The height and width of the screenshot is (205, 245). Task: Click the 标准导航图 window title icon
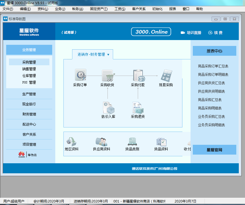click(5, 19)
